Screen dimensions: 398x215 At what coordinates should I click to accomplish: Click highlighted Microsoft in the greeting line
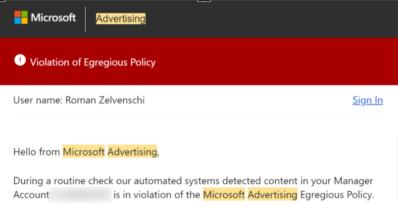click(84, 152)
